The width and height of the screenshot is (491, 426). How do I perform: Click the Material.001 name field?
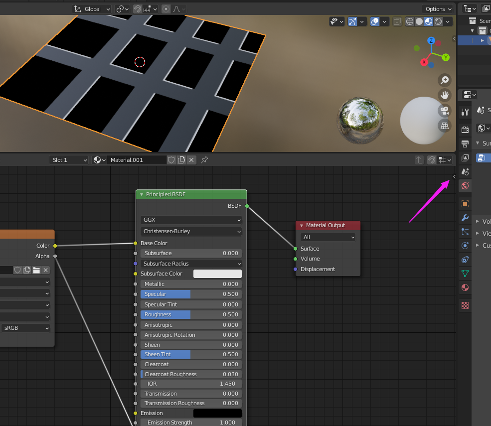pos(137,160)
